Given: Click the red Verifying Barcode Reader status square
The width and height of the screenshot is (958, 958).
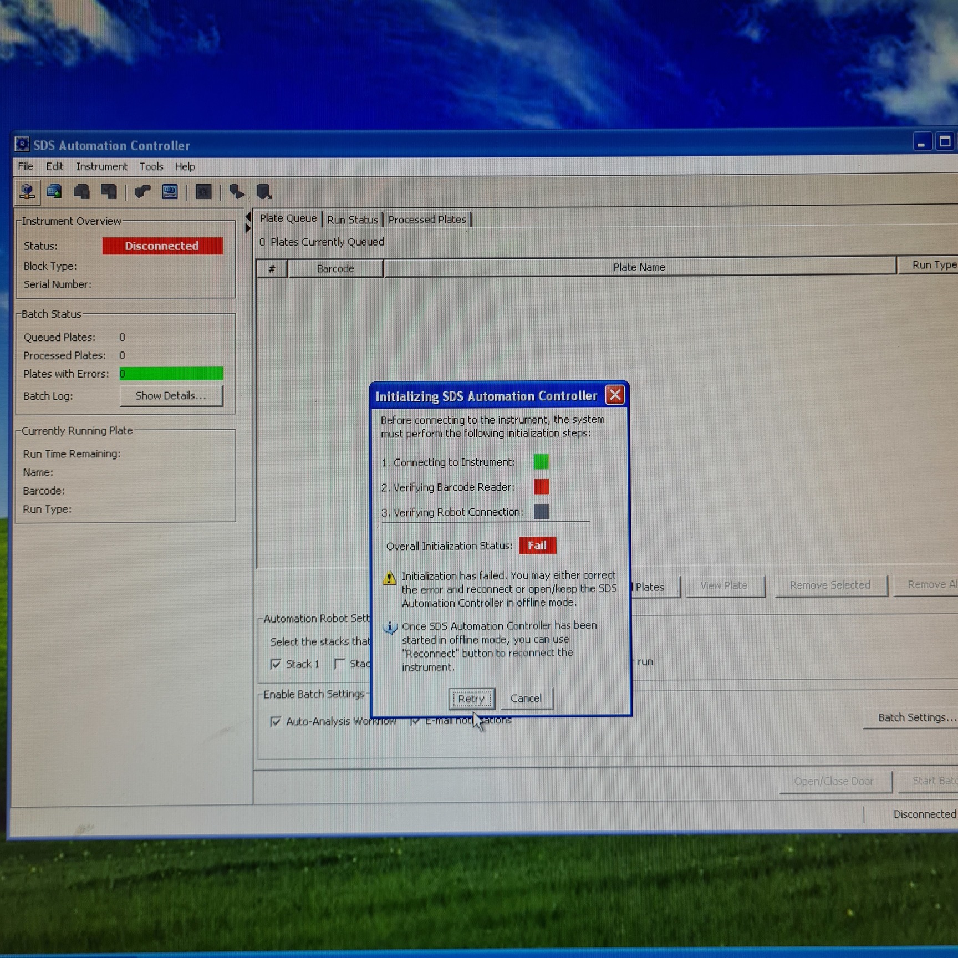Looking at the screenshot, I should tap(541, 487).
